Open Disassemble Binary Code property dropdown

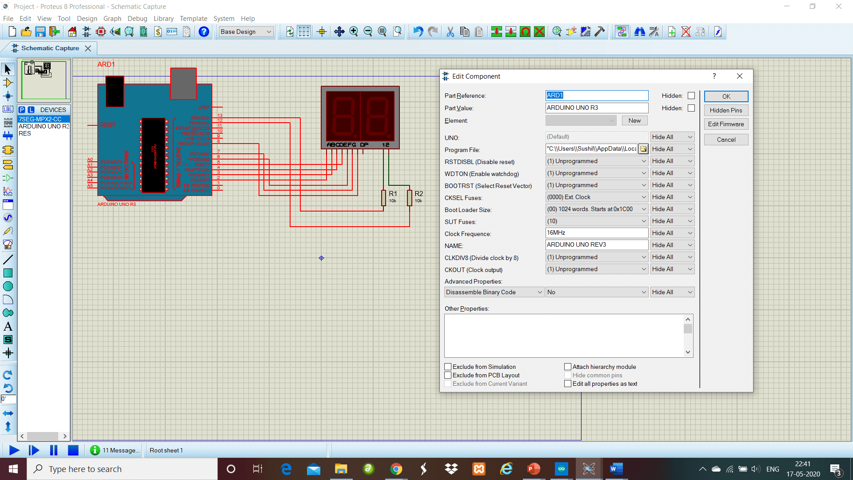pos(494,292)
